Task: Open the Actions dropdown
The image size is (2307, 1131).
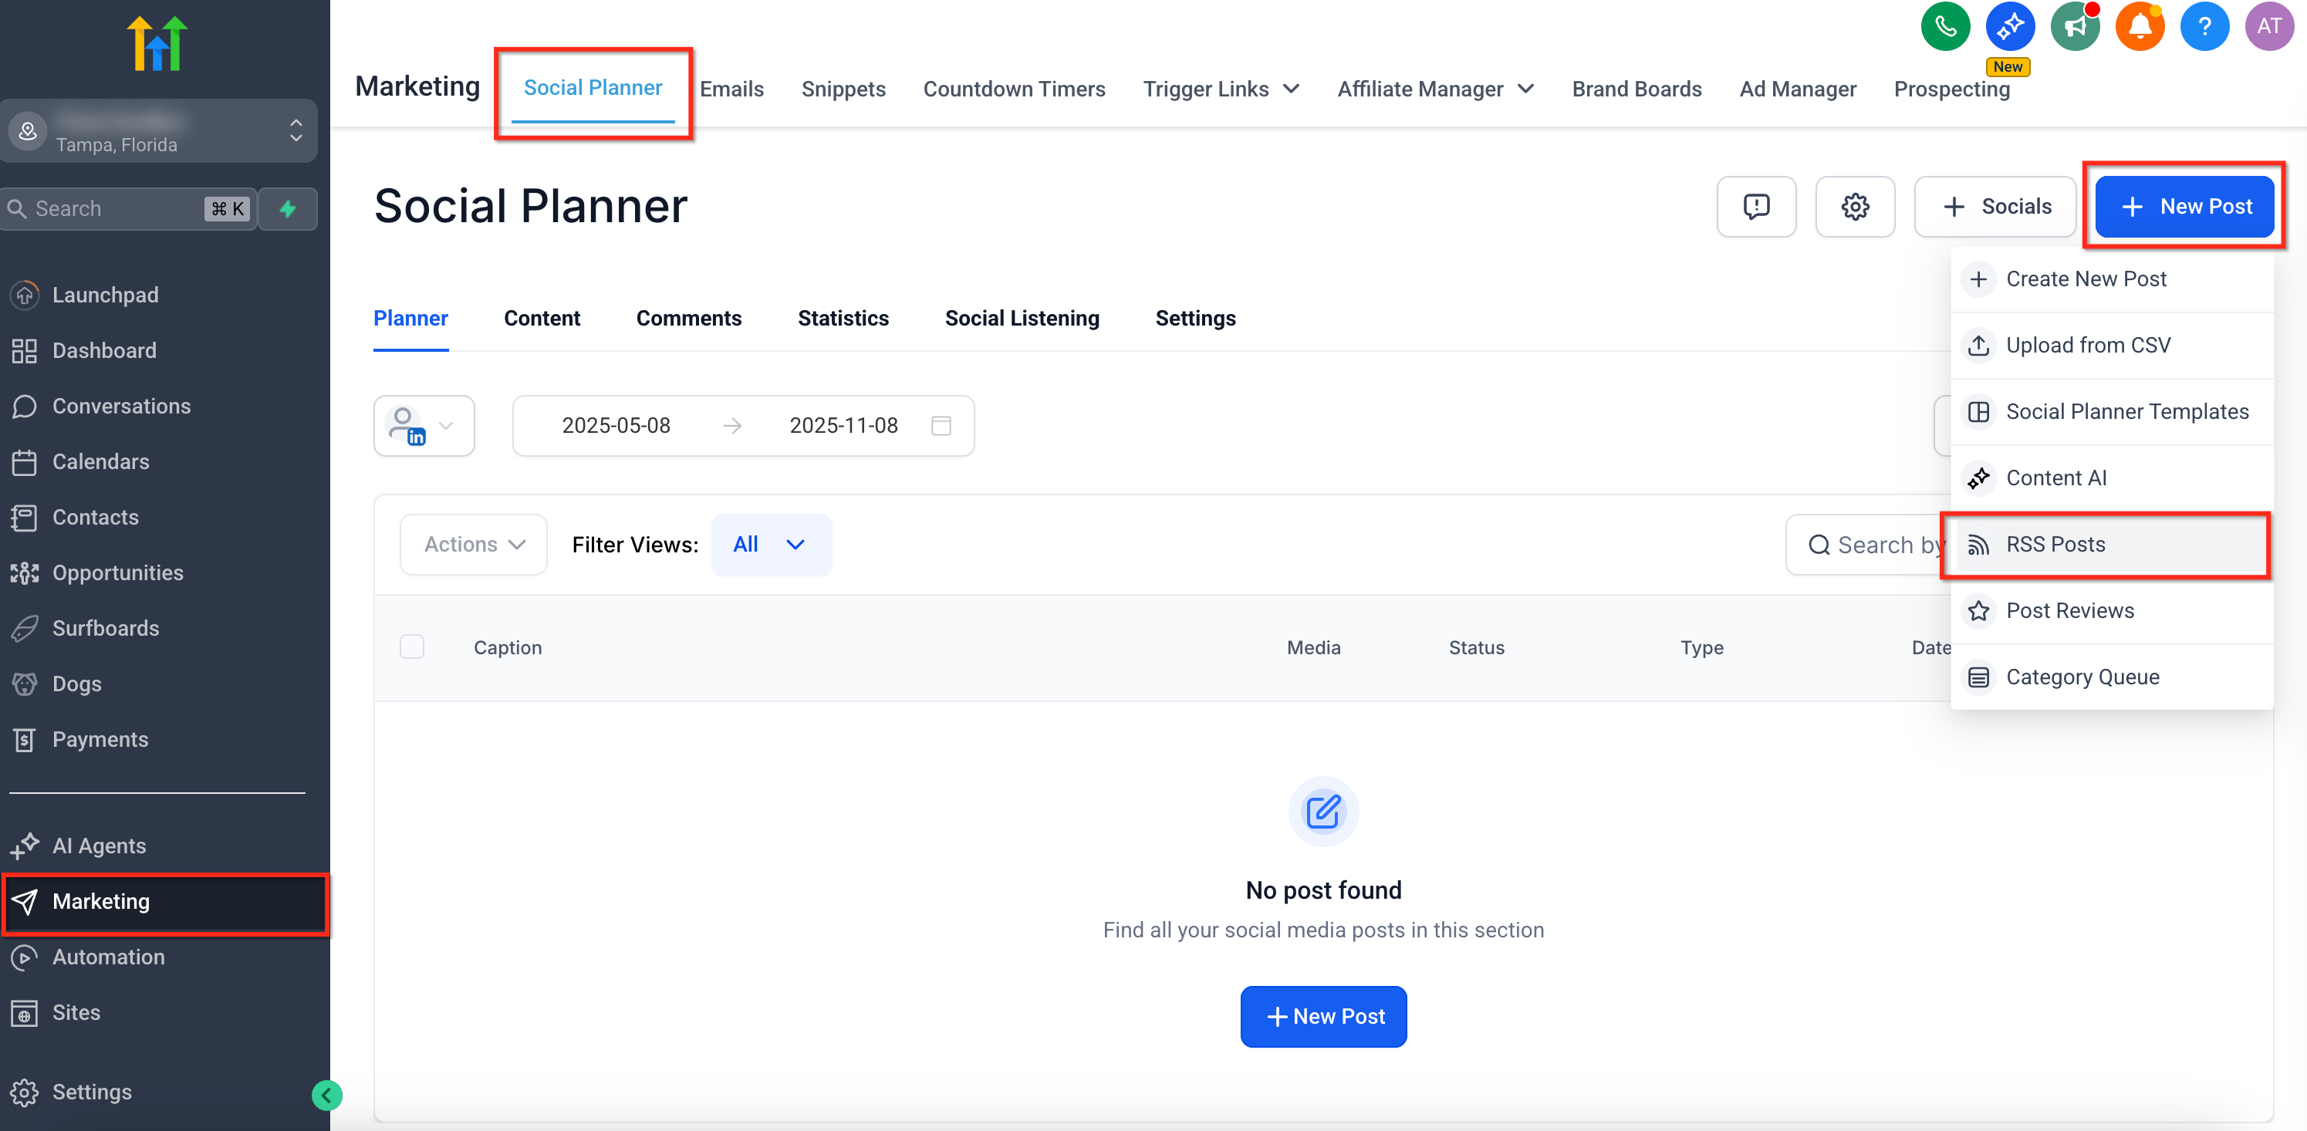Action: (473, 545)
